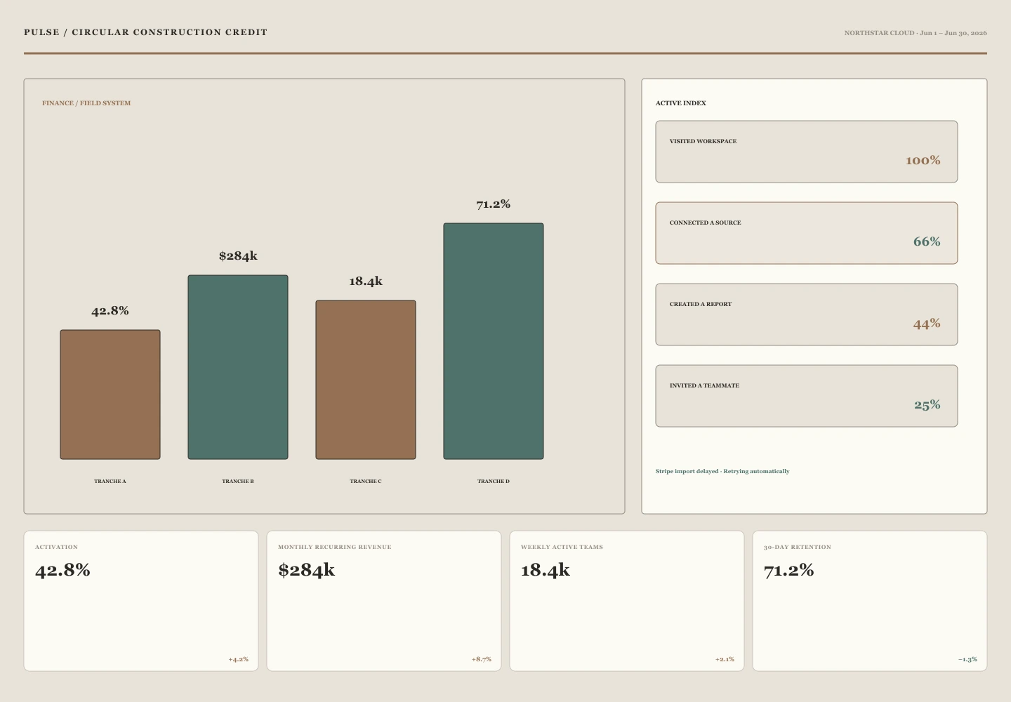Click the "TRANCHE B" axis label

coord(238,482)
